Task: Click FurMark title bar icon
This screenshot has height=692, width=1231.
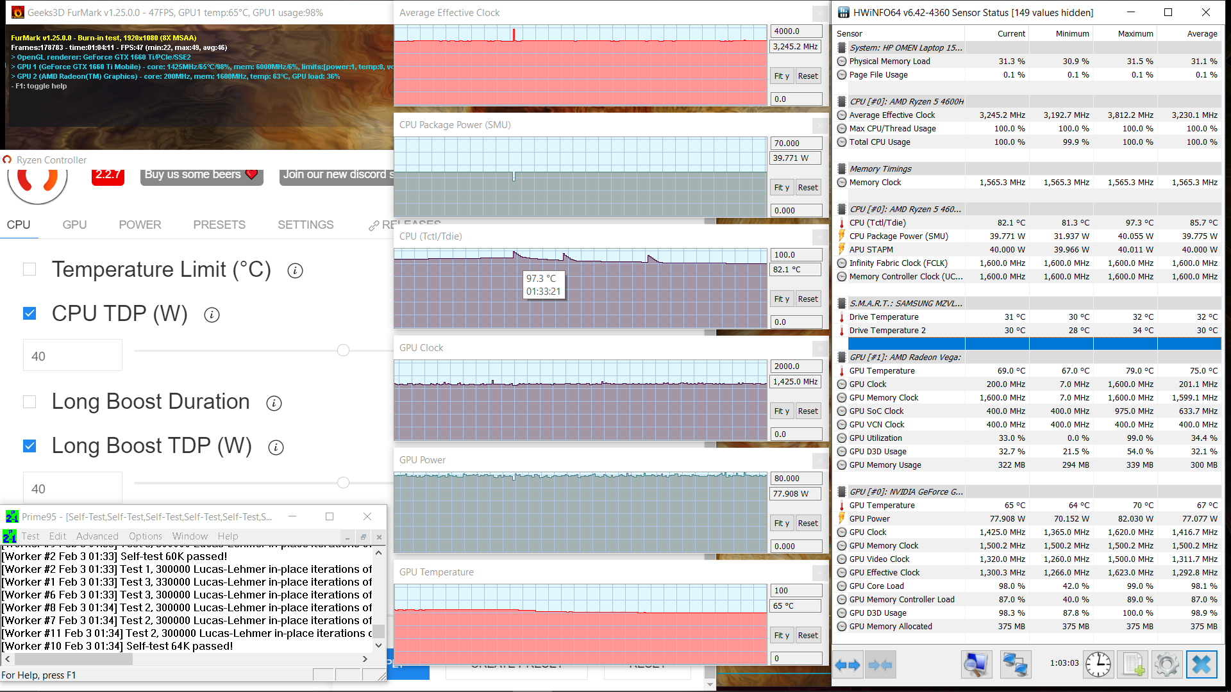Action: (x=18, y=12)
